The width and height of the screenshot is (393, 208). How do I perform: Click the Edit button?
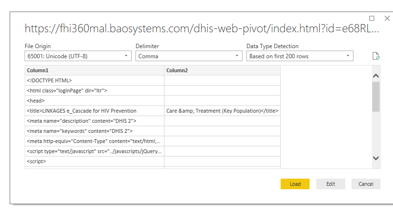click(330, 184)
